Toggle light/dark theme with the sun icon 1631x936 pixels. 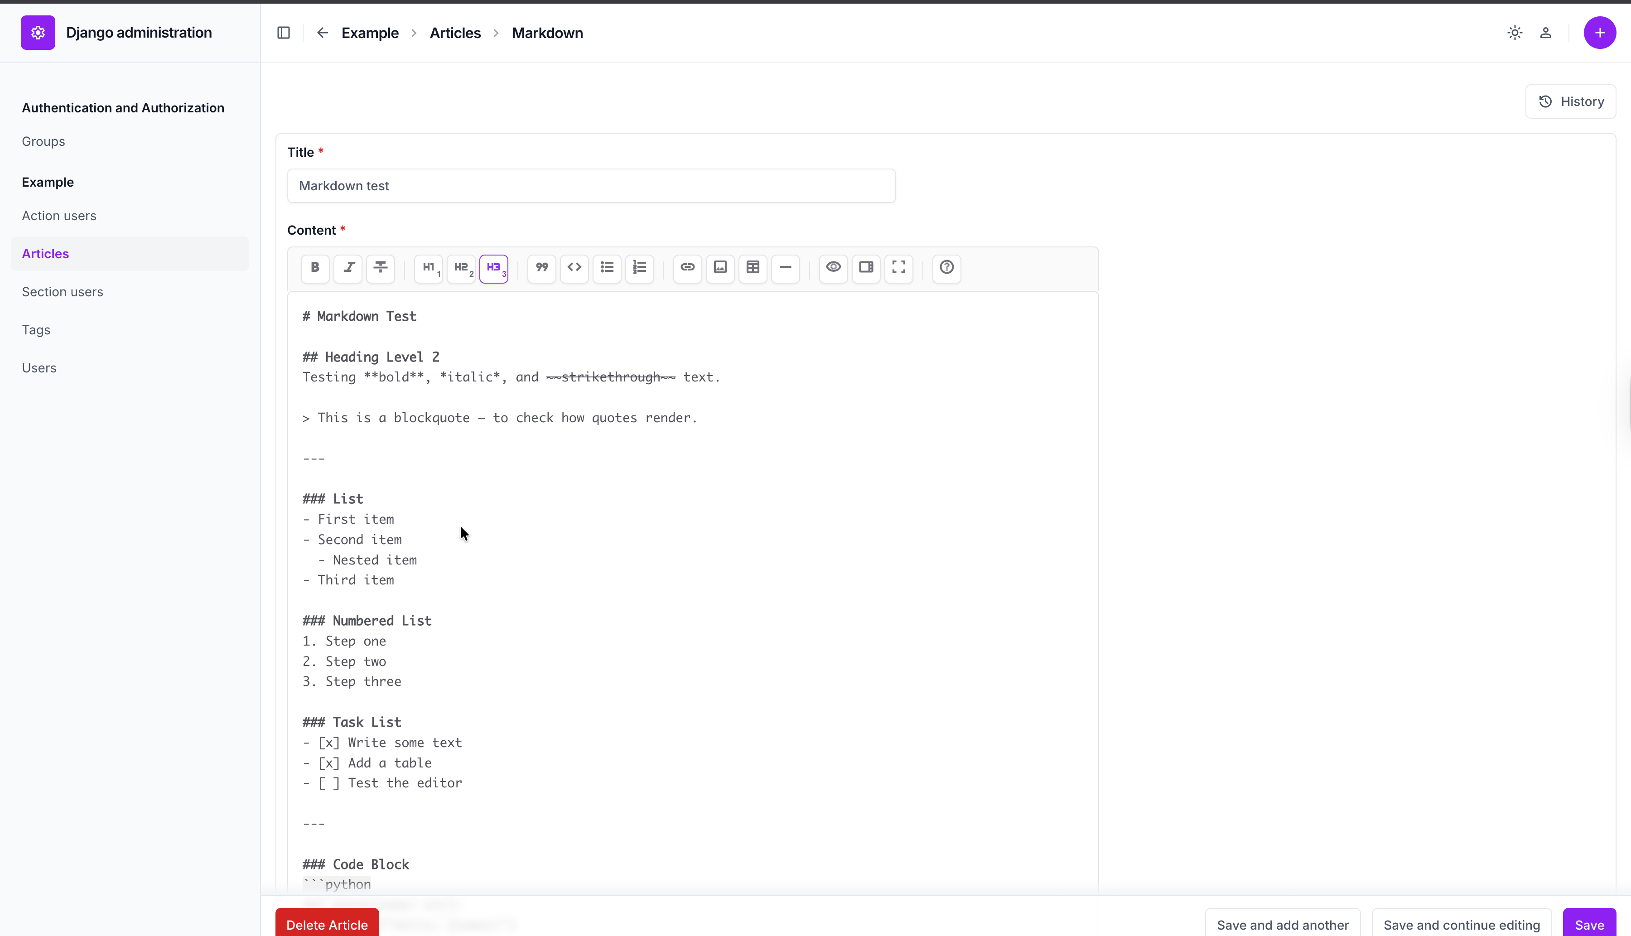click(x=1514, y=32)
